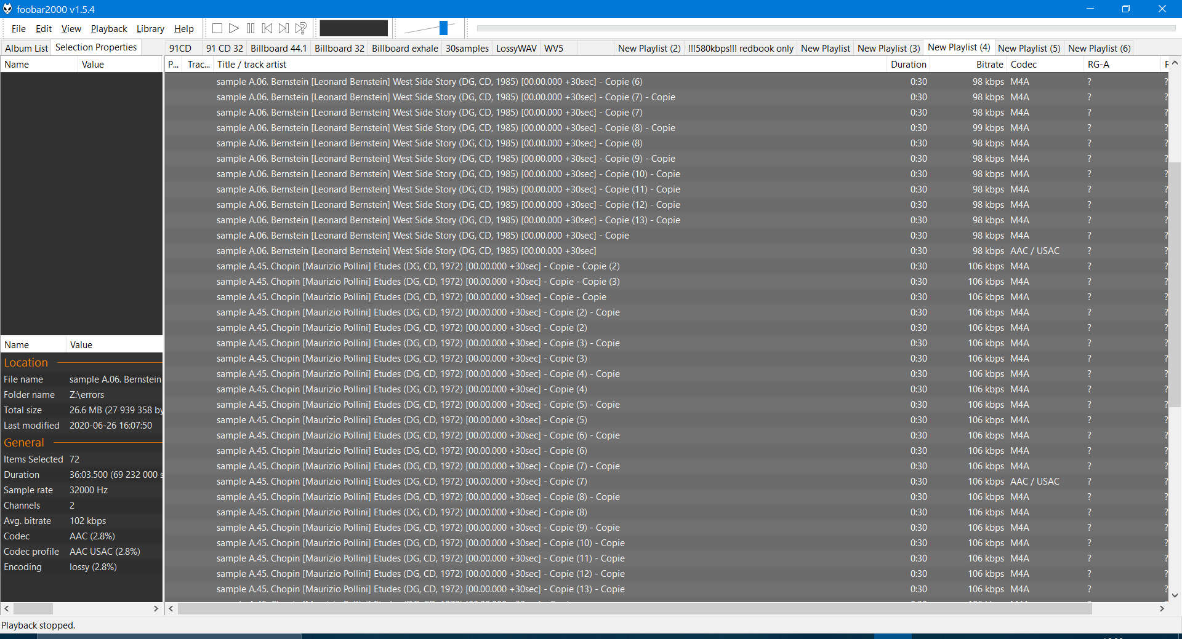Click the Avg. bitrate value 102 kbps
The height and width of the screenshot is (639, 1182).
[87, 521]
